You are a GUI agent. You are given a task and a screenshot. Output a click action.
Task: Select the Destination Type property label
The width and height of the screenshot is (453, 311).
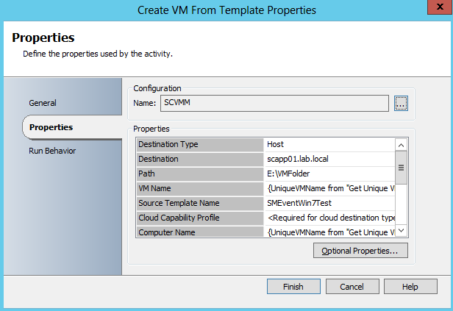click(x=199, y=145)
